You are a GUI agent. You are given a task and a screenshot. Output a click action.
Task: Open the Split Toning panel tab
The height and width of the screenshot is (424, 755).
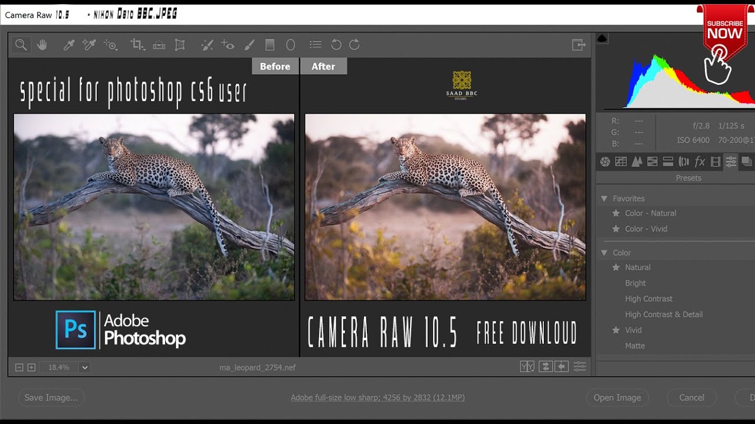(668, 161)
